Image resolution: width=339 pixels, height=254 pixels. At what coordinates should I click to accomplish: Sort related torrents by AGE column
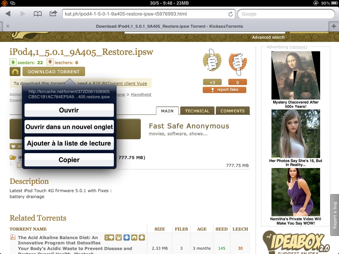click(202, 229)
